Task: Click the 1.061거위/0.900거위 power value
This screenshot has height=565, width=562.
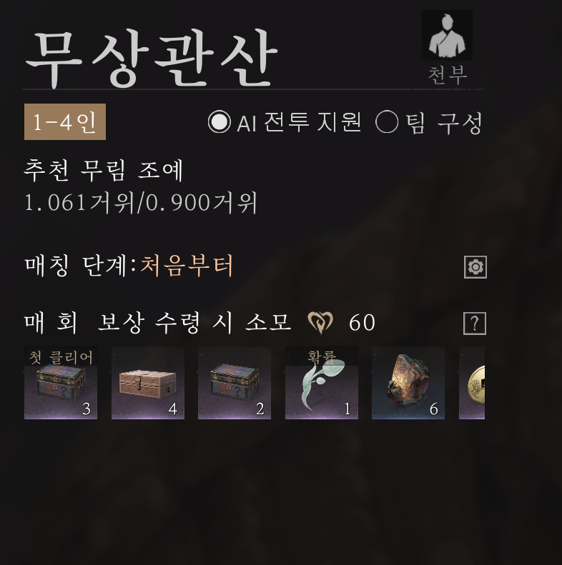Action: 141,203
